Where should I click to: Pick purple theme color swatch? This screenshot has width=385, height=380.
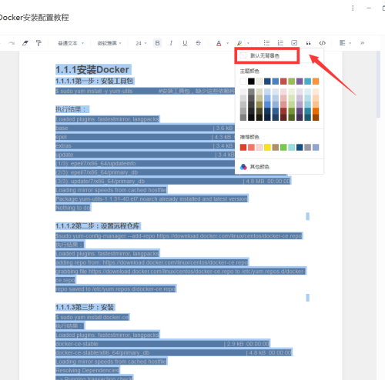coord(300,82)
